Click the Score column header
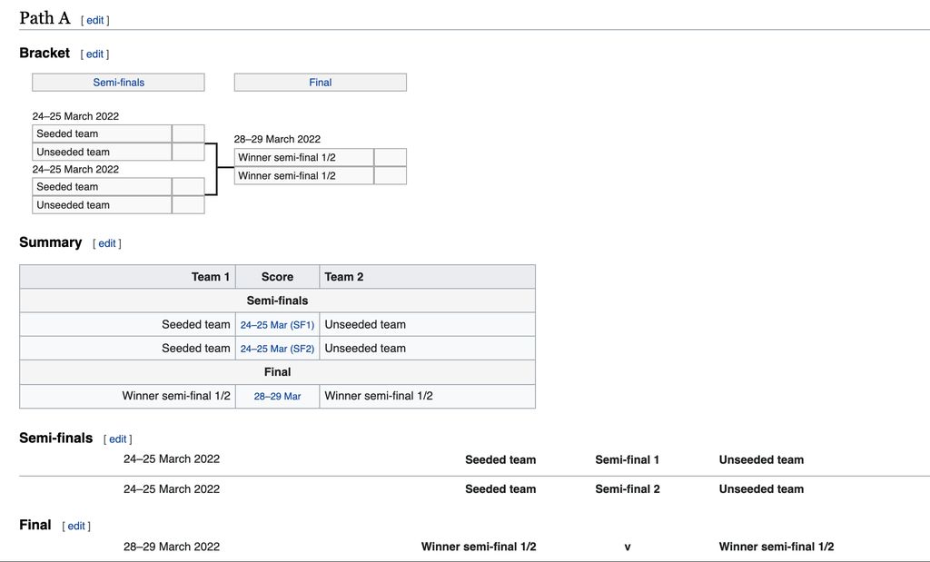The width and height of the screenshot is (930, 562). coord(277,277)
